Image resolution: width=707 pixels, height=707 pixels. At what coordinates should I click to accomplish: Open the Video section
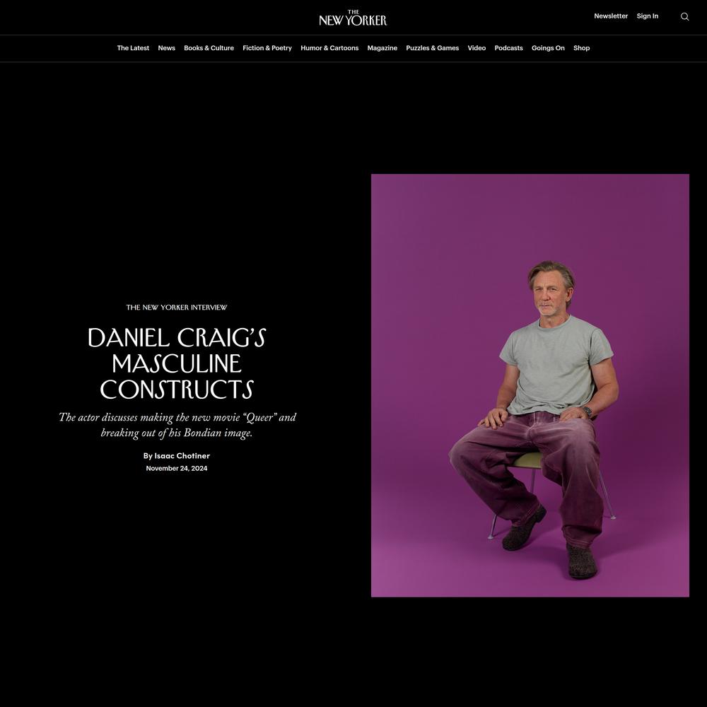pyautogui.click(x=477, y=48)
